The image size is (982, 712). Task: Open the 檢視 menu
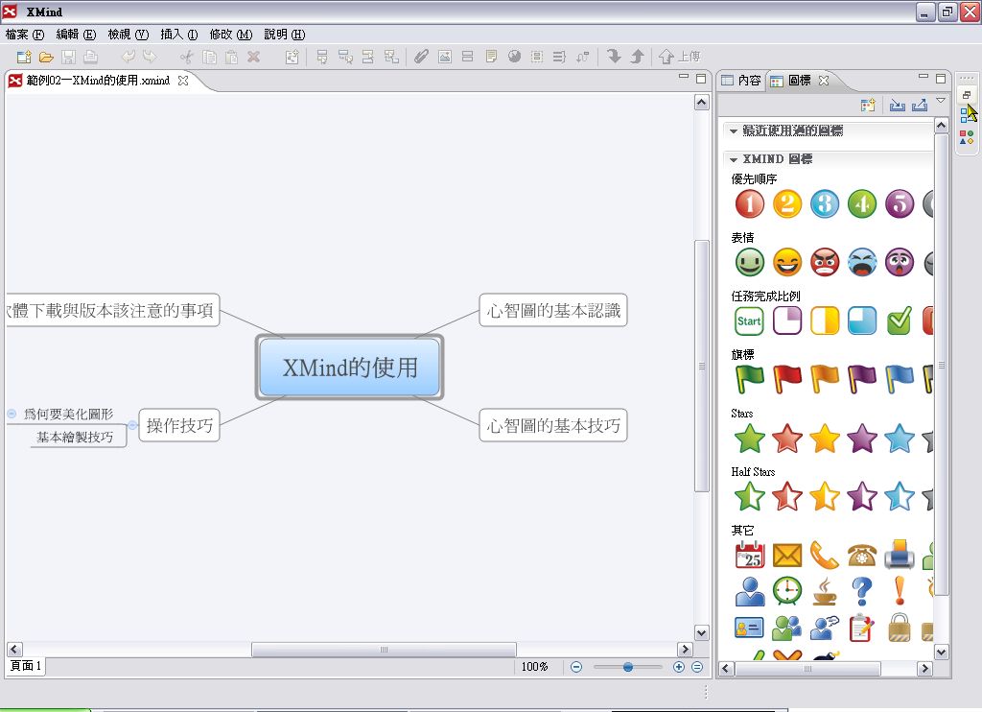coord(129,35)
